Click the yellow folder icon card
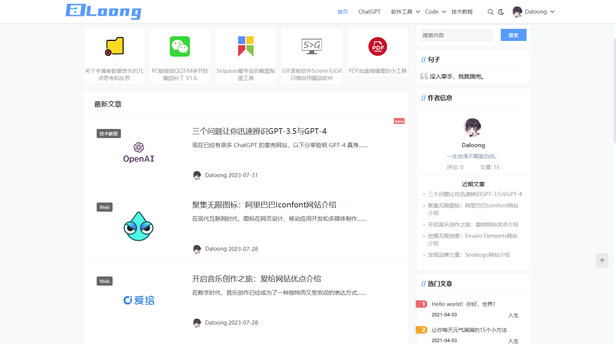Viewport: 616px width, 344px height. [114, 46]
